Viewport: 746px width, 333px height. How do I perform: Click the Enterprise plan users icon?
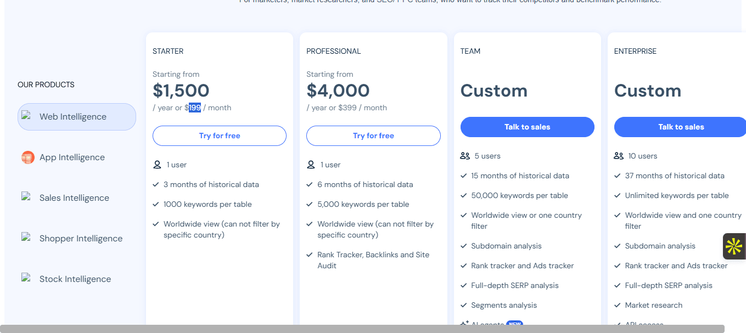point(619,156)
